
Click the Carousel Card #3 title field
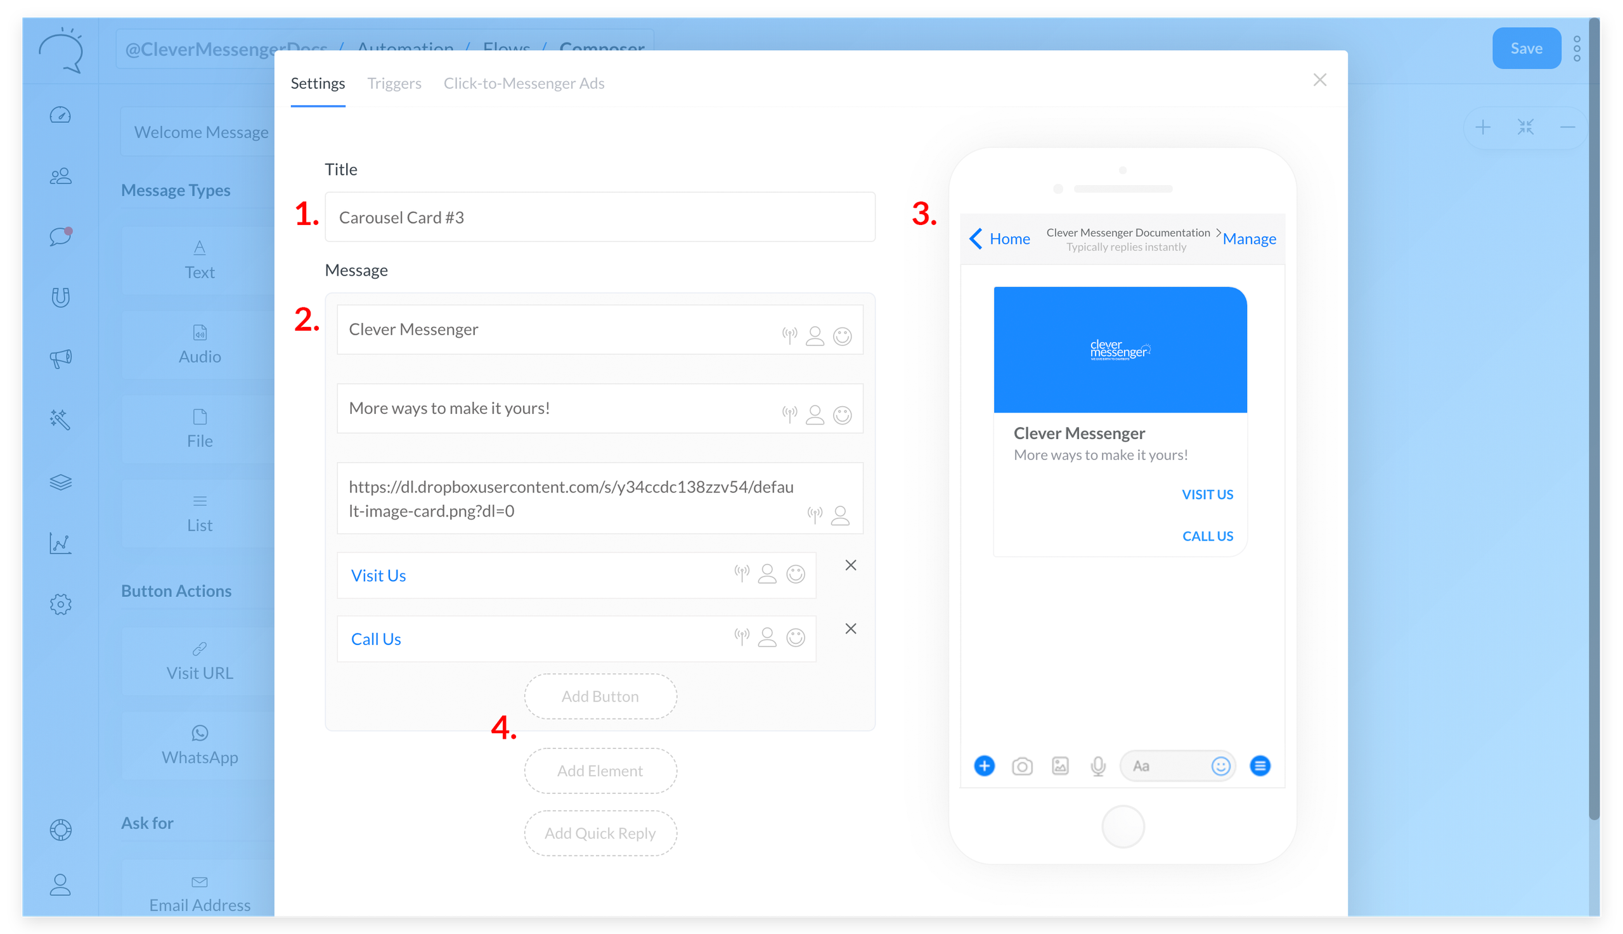600,217
